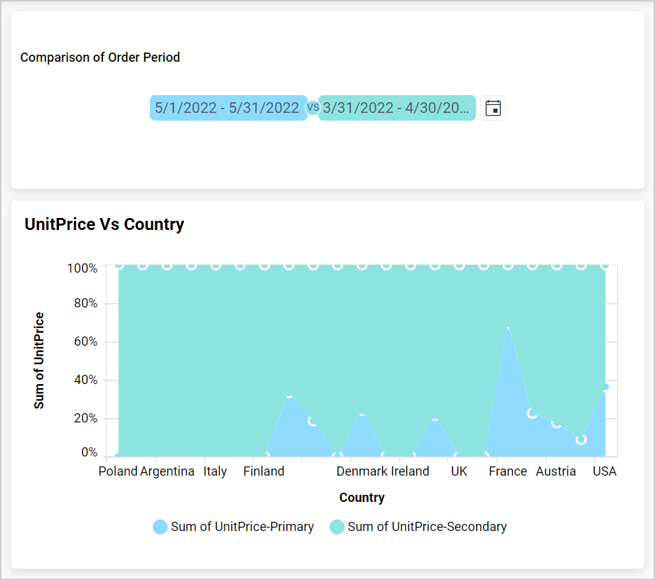Select the data marker above Finland

point(290,397)
